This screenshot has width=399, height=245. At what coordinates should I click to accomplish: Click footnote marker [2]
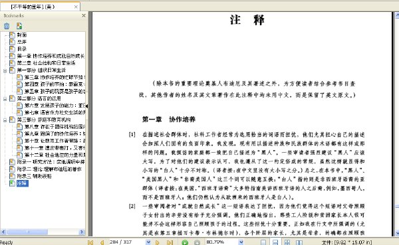(132, 206)
